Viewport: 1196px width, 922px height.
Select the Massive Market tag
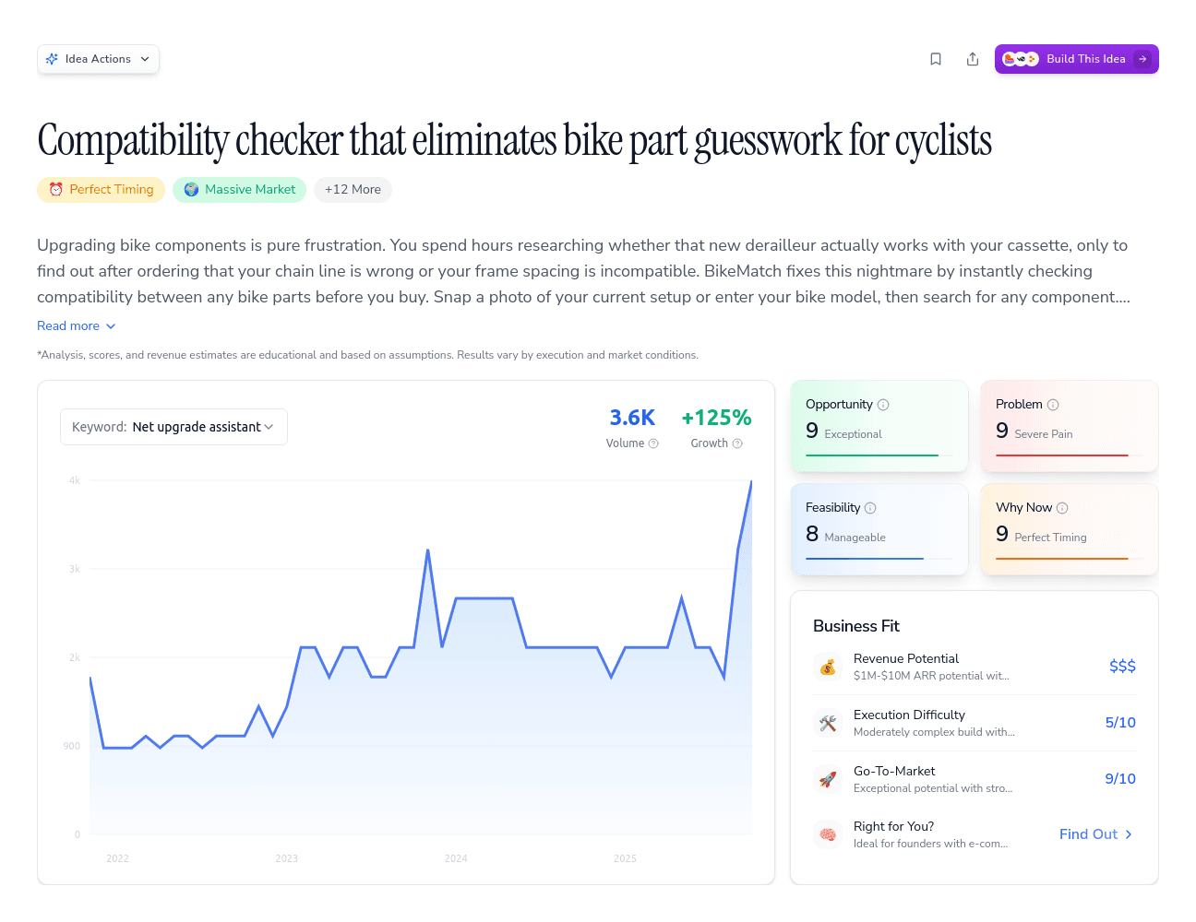pos(239,189)
